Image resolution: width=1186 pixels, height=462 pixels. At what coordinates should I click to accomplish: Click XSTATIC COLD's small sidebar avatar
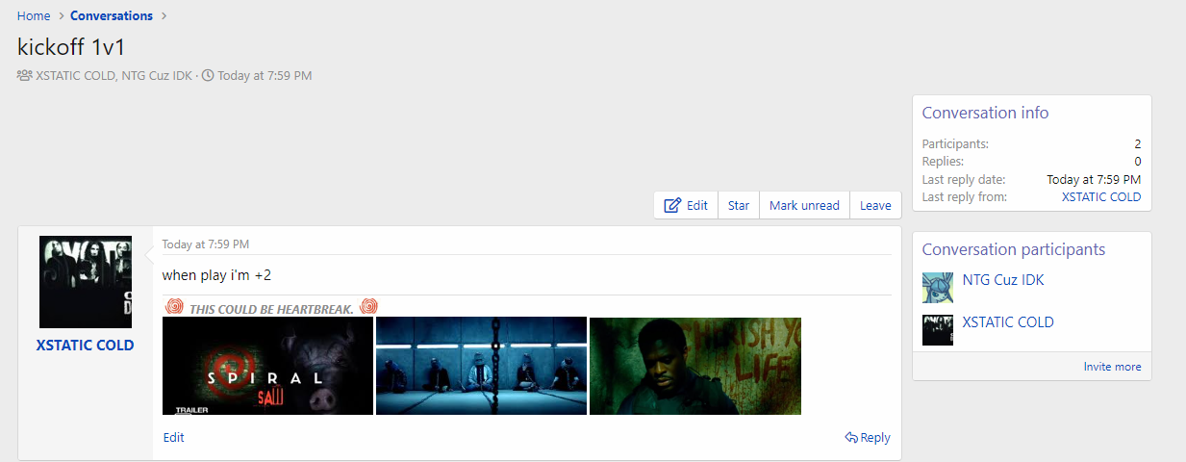(938, 329)
